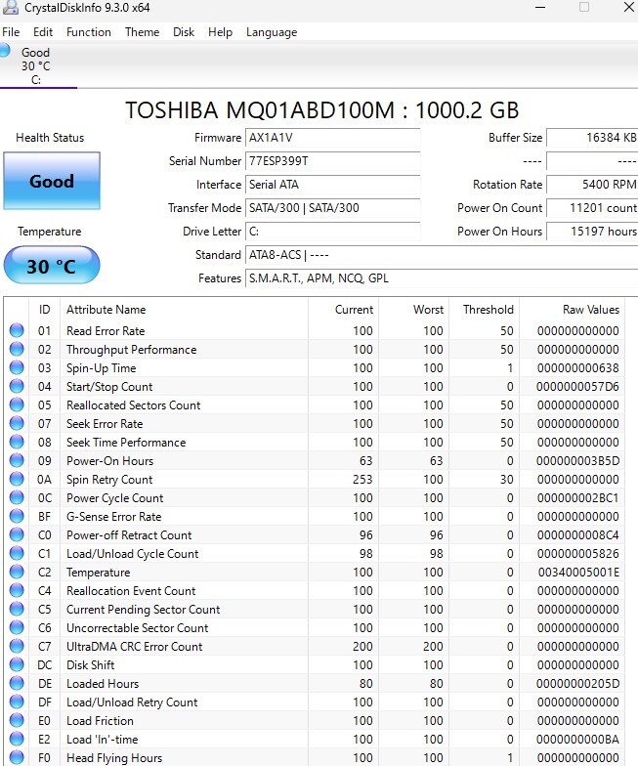Click the status orb for Power Cycle Count
638x766 pixels.
click(x=17, y=498)
